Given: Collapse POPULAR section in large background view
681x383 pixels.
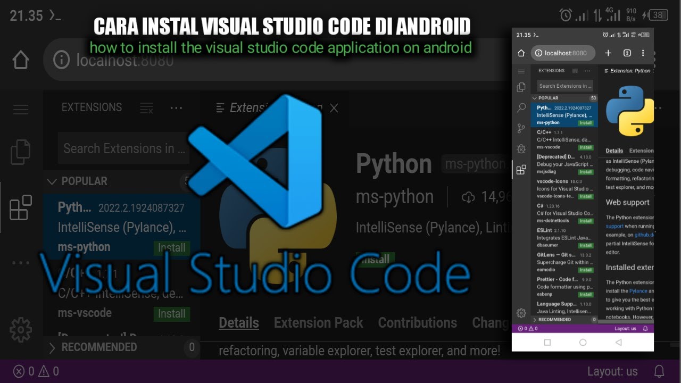Looking at the screenshot, I should [x=122, y=181].
